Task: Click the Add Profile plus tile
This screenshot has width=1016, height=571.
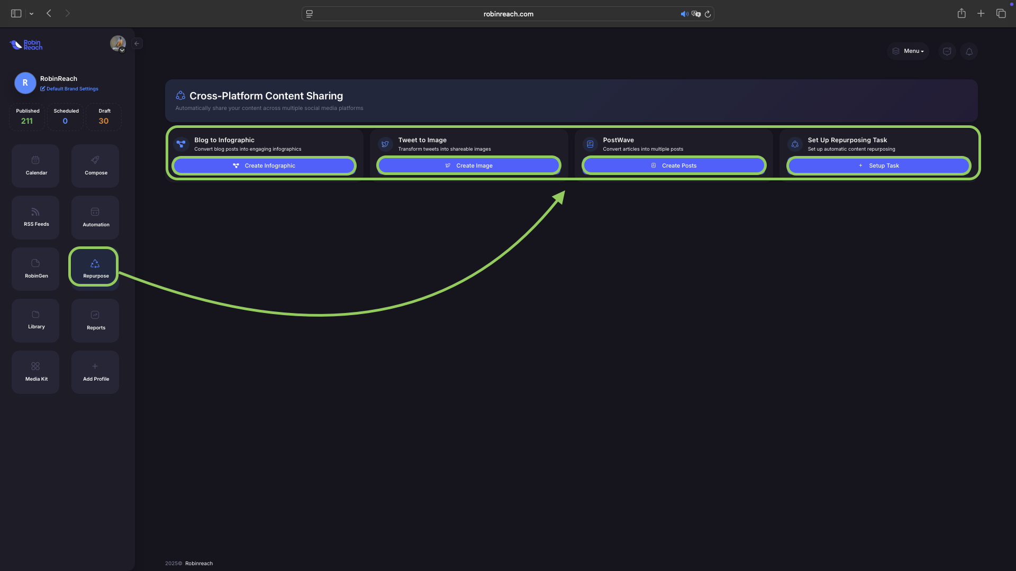Action: tap(95, 372)
